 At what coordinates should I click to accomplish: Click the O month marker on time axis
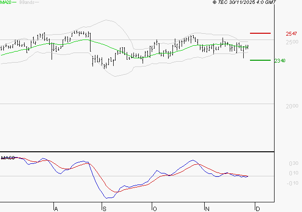tap(155, 209)
